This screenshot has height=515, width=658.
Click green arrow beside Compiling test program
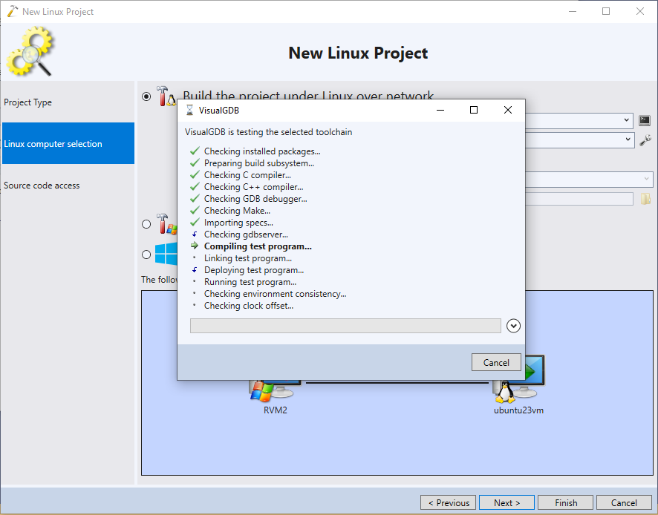pos(195,246)
